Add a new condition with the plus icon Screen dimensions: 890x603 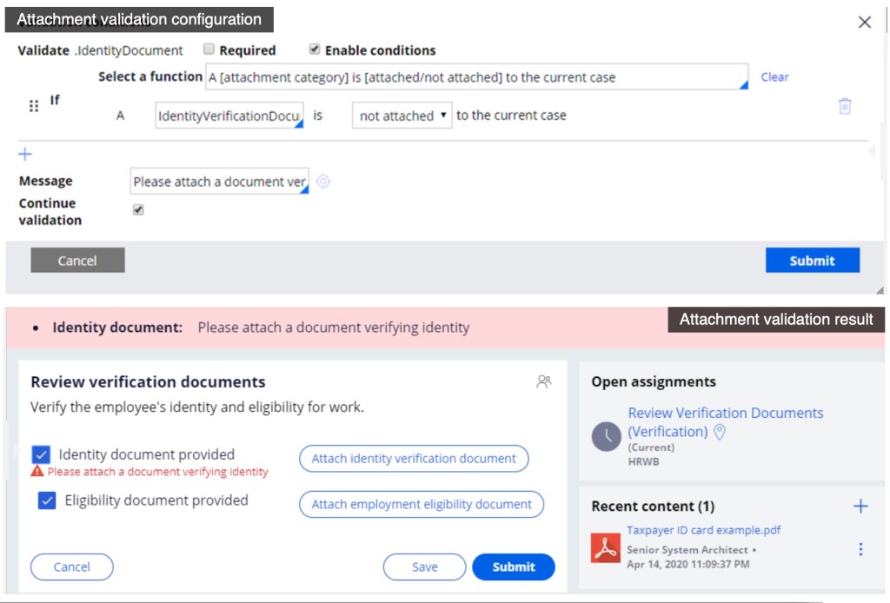pos(23,154)
